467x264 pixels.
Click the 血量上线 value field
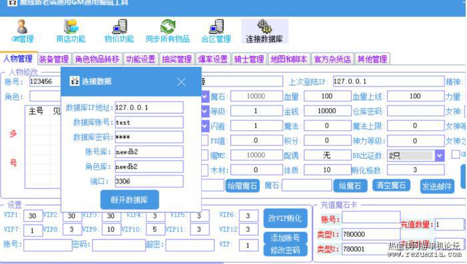pyautogui.click(x=415, y=96)
